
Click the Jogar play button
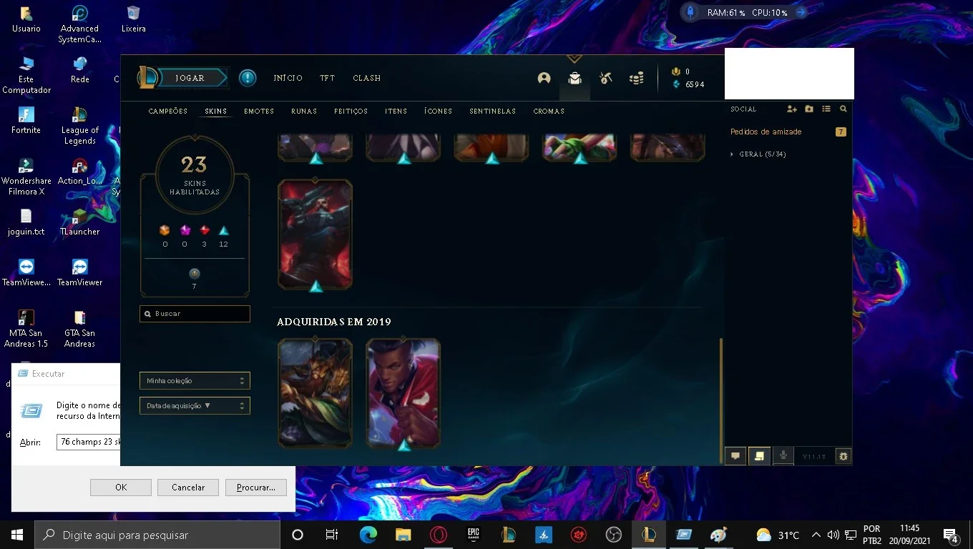pyautogui.click(x=191, y=78)
